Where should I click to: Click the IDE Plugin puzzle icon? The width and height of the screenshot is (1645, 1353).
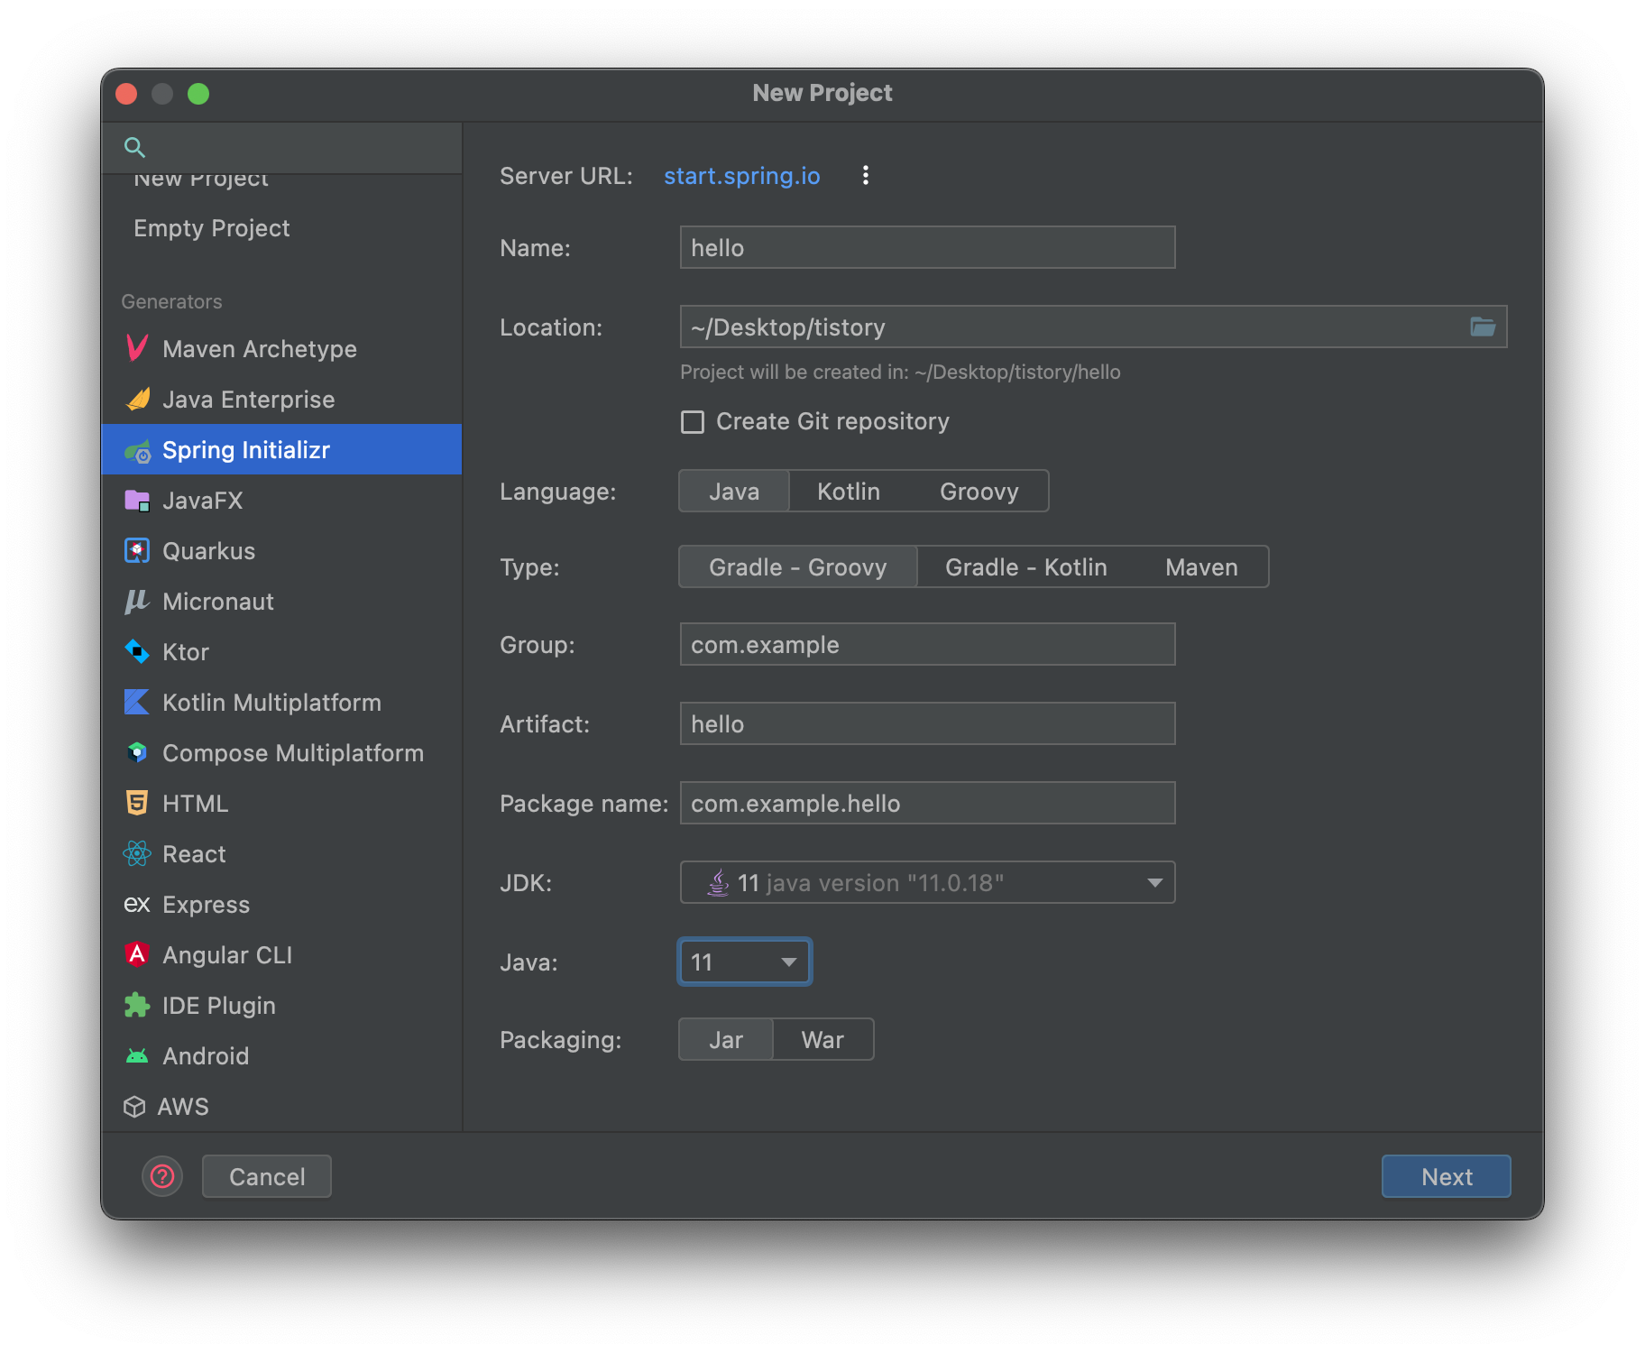137,1005
